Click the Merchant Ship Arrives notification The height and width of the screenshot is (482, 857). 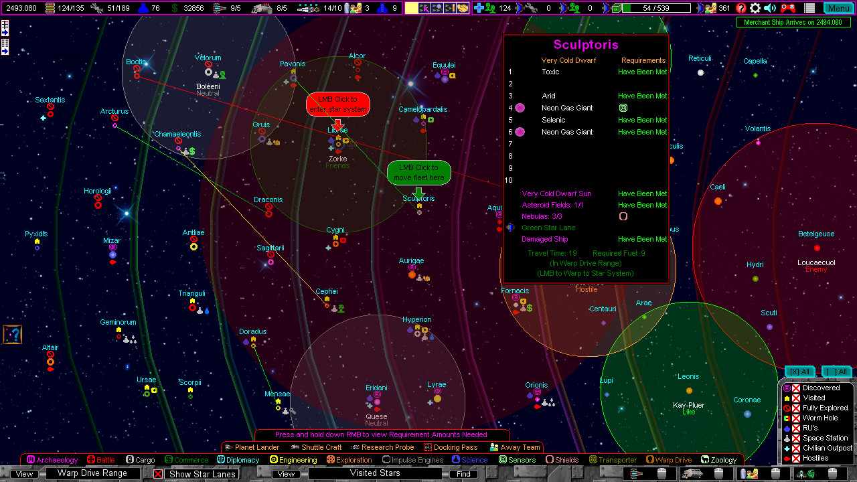pyautogui.click(x=793, y=22)
